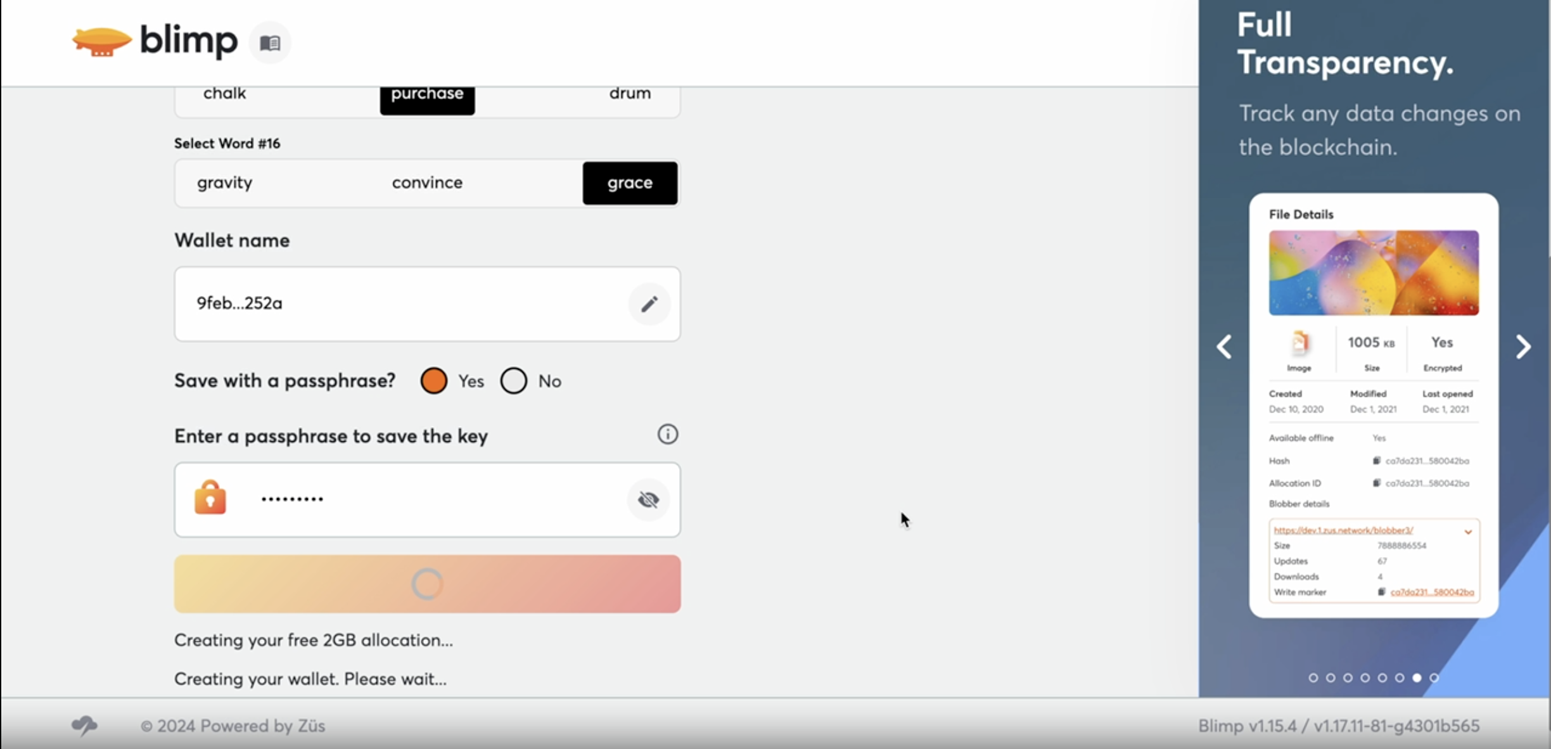Click the Züs cloud logo in footer
This screenshot has height=749, width=1551.
coord(84,725)
